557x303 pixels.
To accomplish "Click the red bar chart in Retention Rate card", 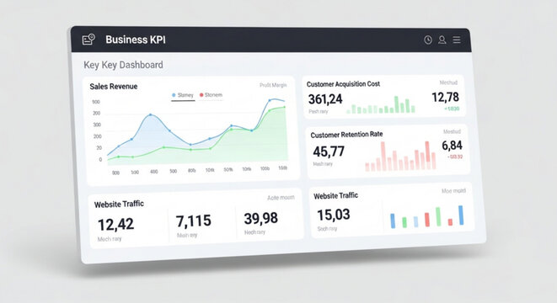I will click(400, 156).
